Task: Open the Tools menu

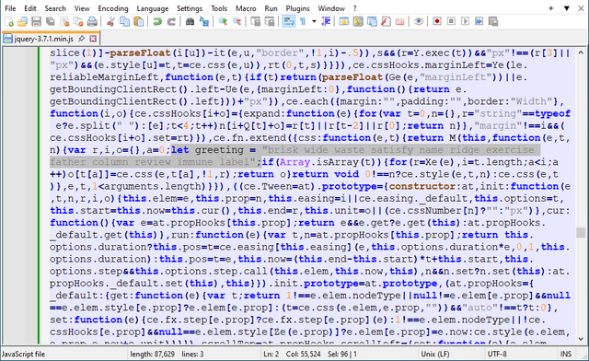Action: point(219,8)
